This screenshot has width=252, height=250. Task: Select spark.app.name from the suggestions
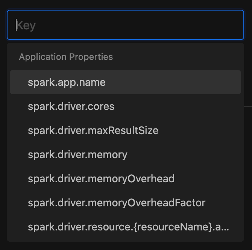pyautogui.click(x=125, y=82)
